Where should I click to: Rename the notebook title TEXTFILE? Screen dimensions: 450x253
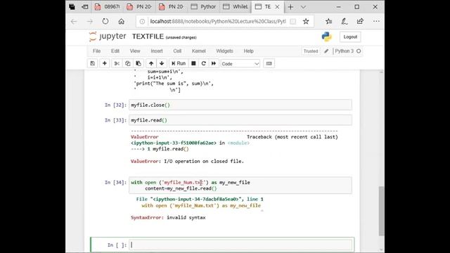coord(148,37)
